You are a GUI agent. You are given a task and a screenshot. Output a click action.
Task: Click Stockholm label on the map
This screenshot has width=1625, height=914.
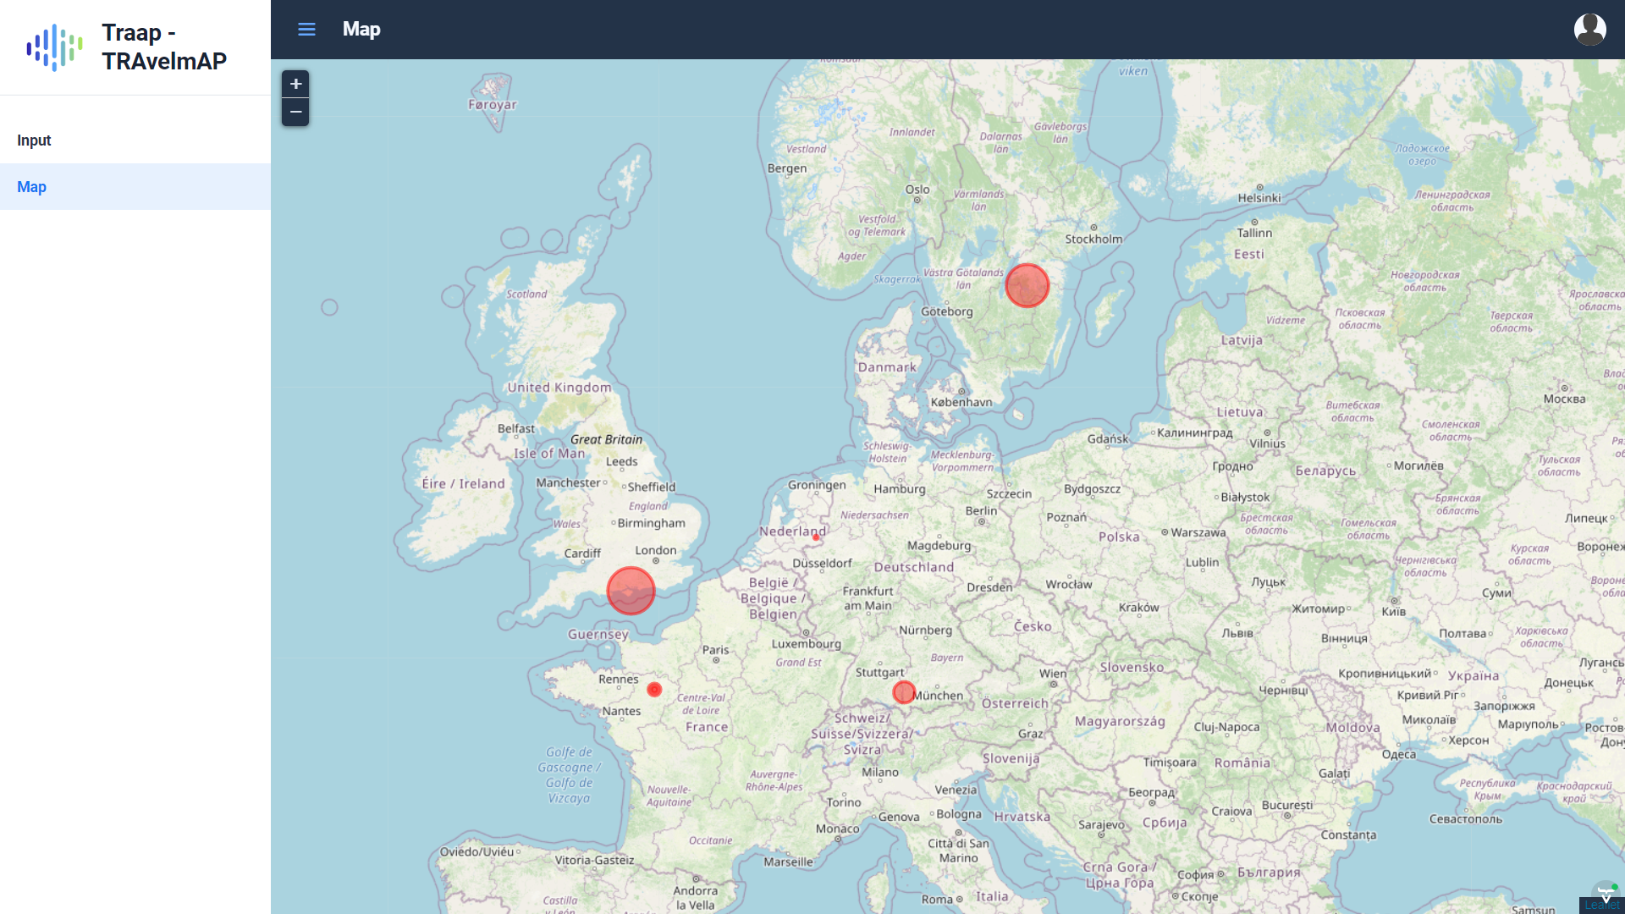1093,240
